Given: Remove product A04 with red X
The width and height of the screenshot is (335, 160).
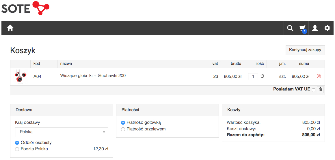Looking at the screenshot, I should tap(319, 76).
